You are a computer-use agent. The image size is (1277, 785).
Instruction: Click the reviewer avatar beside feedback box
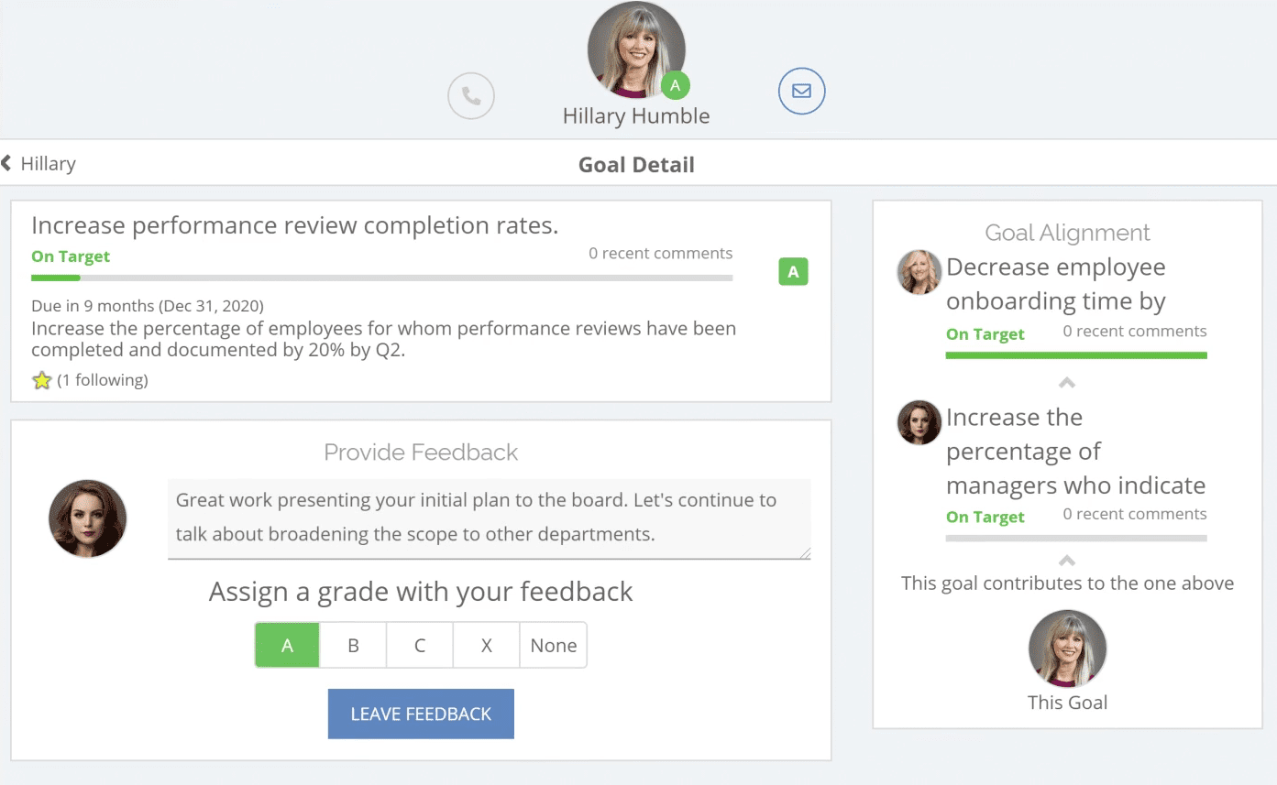tap(88, 518)
